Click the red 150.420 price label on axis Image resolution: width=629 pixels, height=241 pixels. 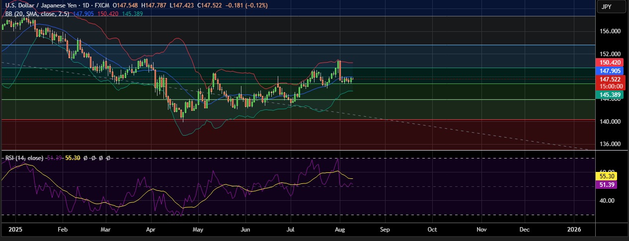pos(611,63)
